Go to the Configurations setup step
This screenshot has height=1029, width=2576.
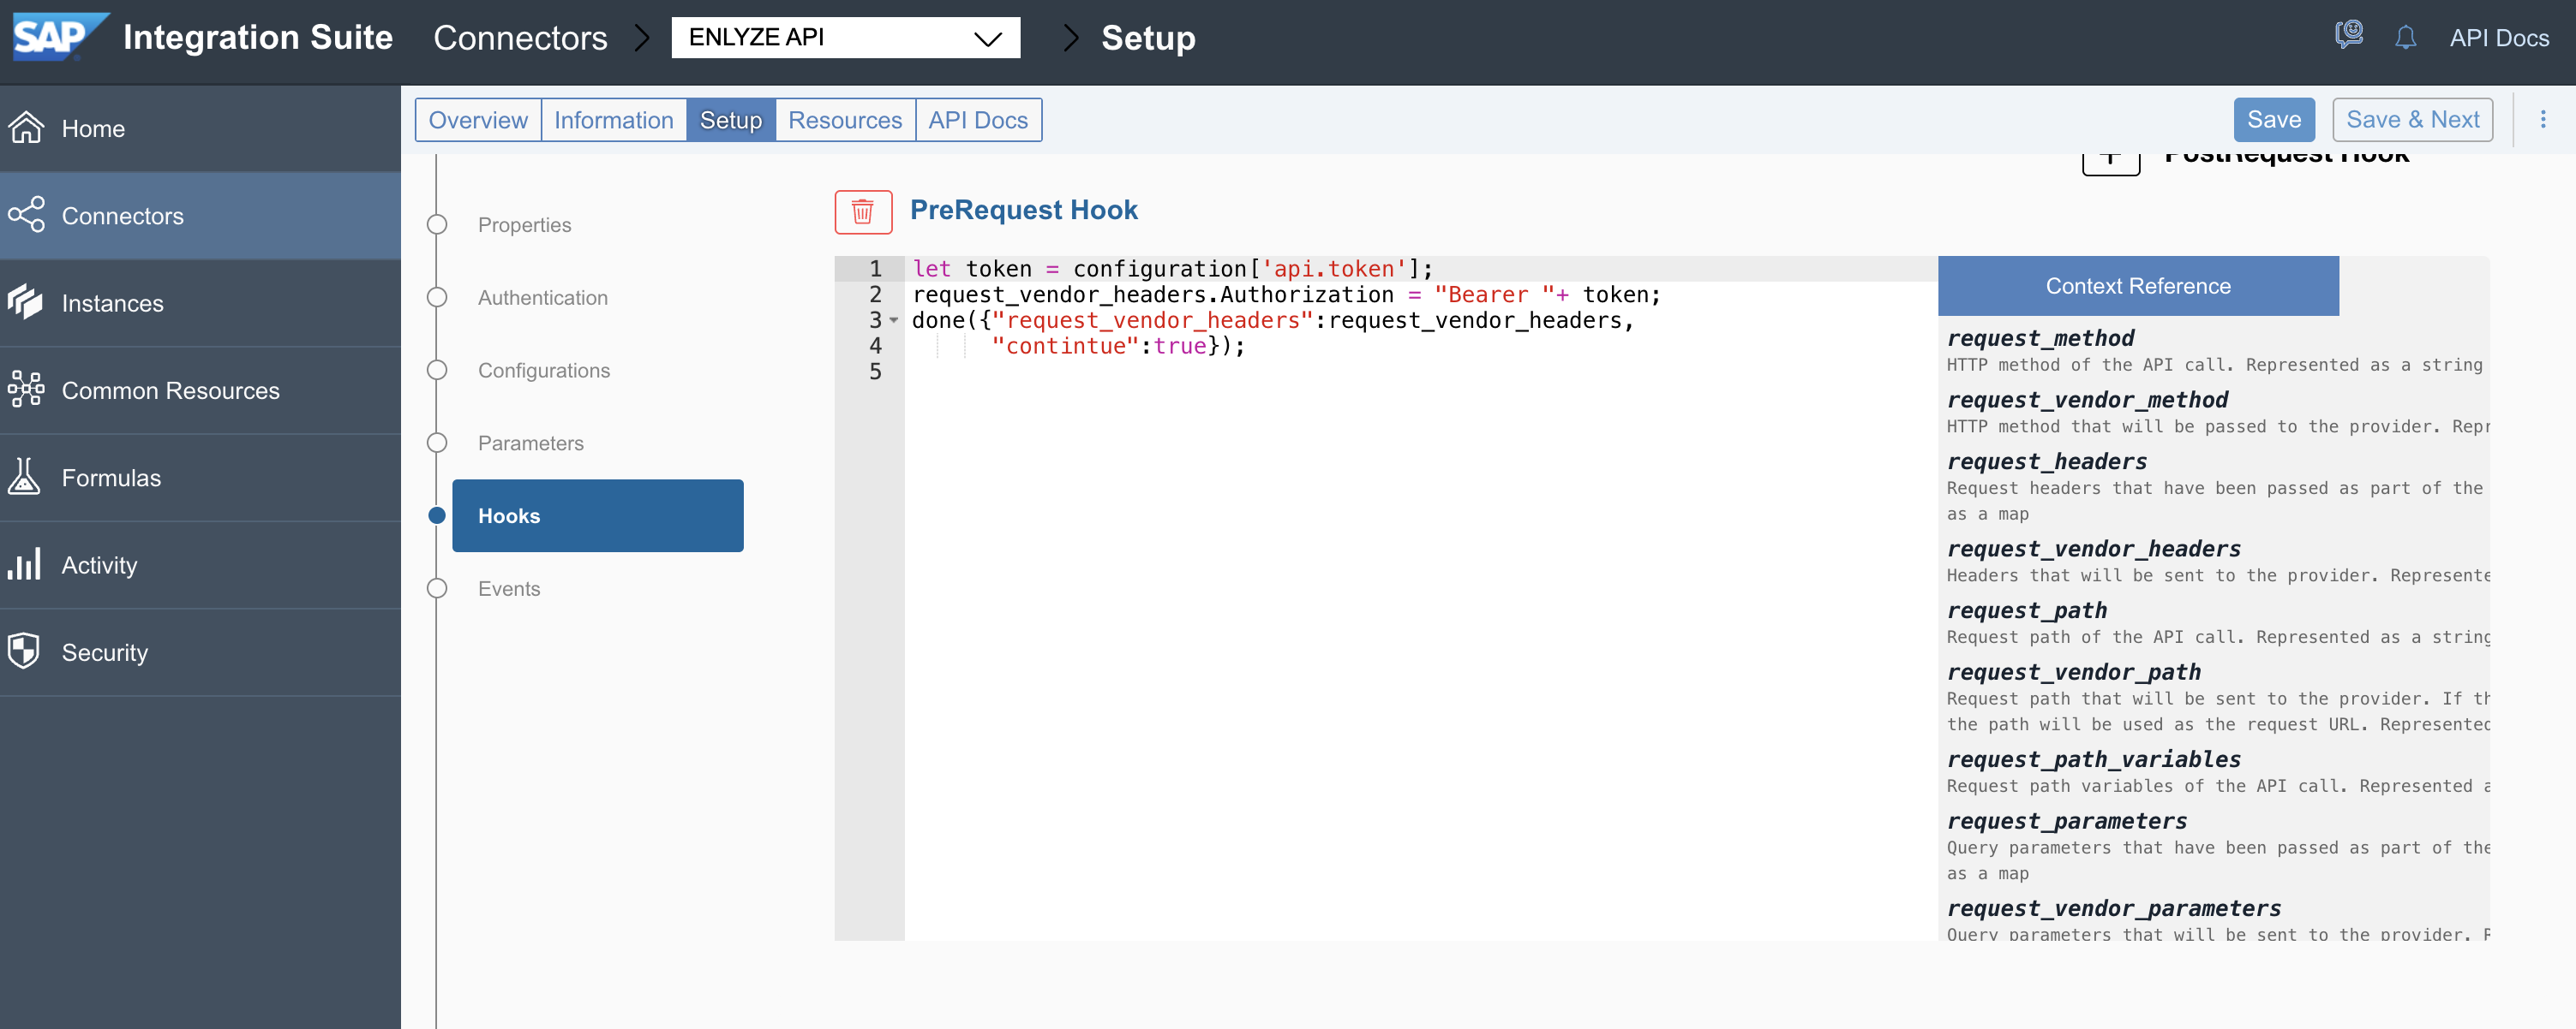tap(544, 371)
